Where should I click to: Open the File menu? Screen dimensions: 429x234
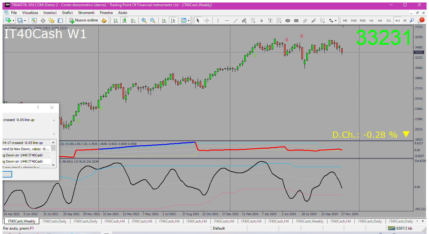pos(14,13)
